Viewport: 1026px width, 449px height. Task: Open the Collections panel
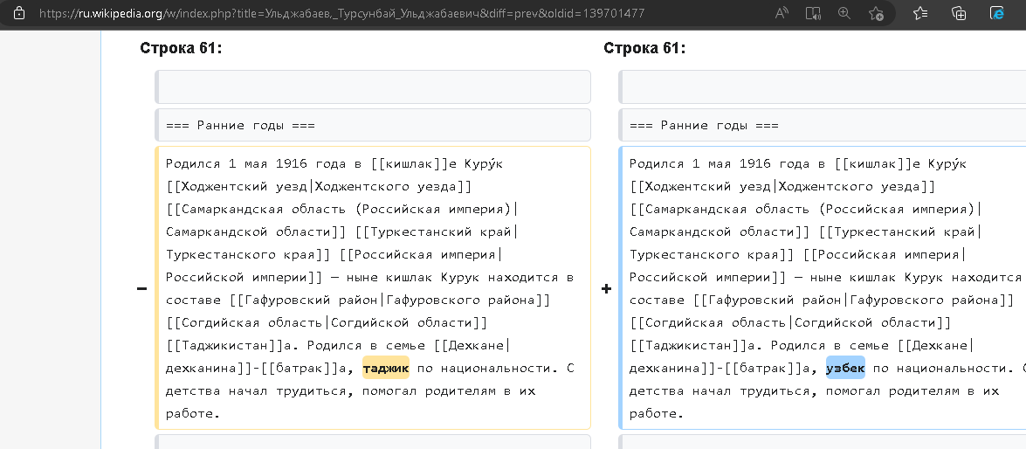click(959, 13)
